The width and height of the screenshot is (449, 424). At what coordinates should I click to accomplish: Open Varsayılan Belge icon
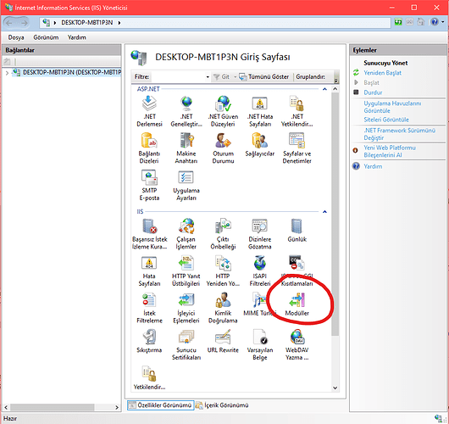[260, 345]
